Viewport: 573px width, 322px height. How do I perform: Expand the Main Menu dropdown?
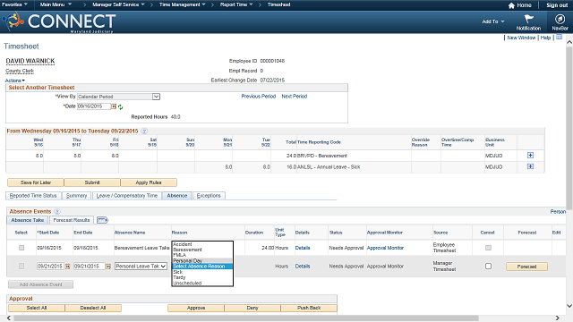coord(56,4)
